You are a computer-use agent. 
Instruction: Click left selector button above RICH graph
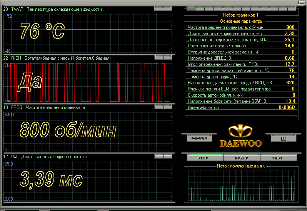pos(159,58)
